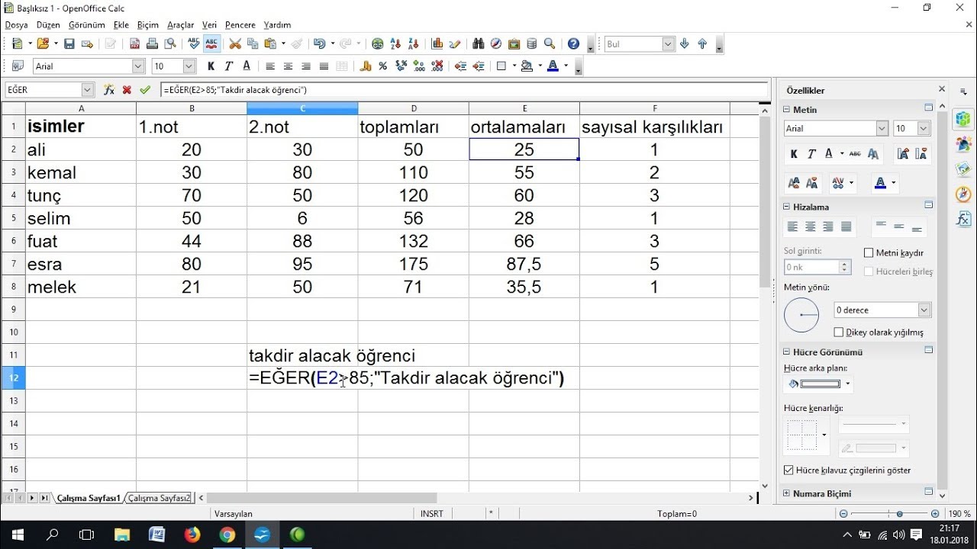
Task: Apply currency number format icon
Action: pos(365,66)
